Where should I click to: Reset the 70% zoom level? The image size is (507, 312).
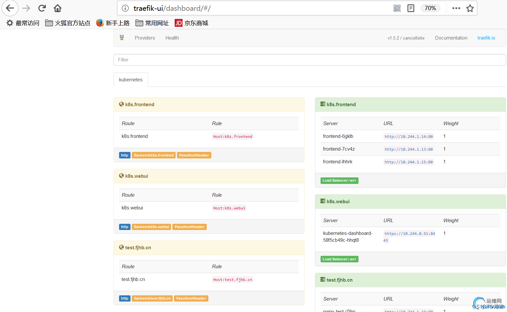(430, 8)
